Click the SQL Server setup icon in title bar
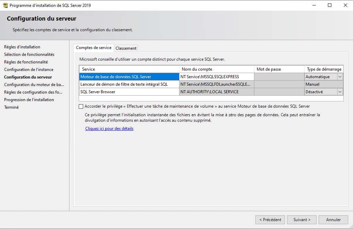This screenshot has height=229, width=353. coord(5,5)
